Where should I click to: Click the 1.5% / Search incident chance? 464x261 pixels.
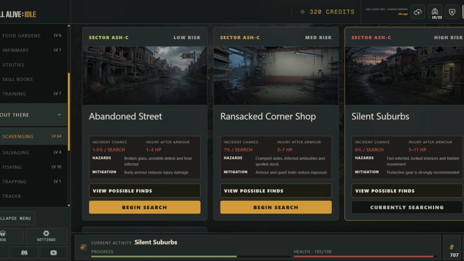(x=109, y=149)
